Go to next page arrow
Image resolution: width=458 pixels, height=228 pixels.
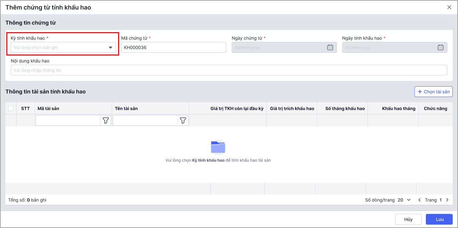(447, 200)
